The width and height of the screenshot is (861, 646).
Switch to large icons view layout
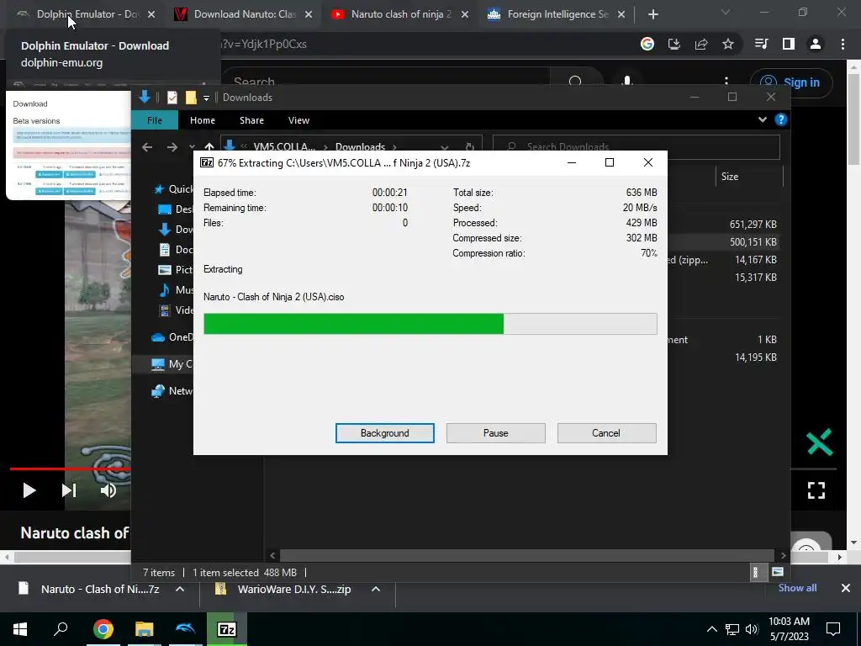[777, 572]
